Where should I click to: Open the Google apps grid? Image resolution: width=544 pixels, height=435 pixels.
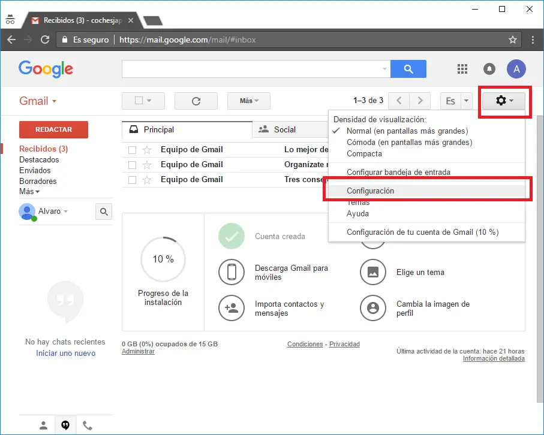click(462, 69)
